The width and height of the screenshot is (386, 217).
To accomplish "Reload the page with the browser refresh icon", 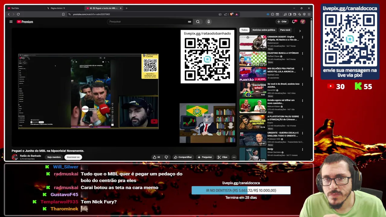I will (18, 14).
